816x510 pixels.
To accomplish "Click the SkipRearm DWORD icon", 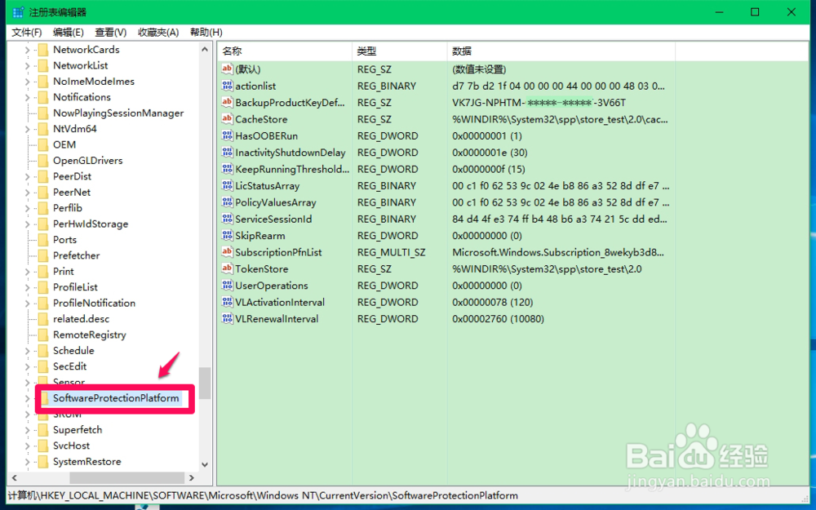I will (x=227, y=235).
